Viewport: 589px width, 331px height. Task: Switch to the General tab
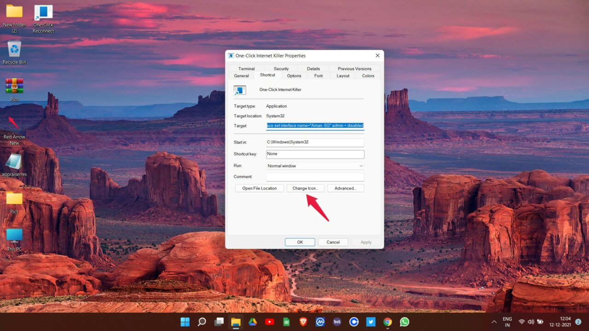(242, 76)
